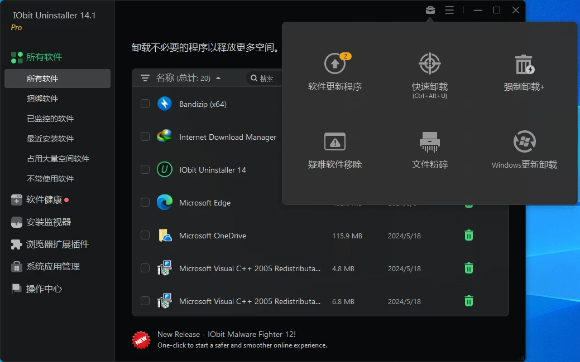Close the IObit Uninstaller window

point(516,10)
